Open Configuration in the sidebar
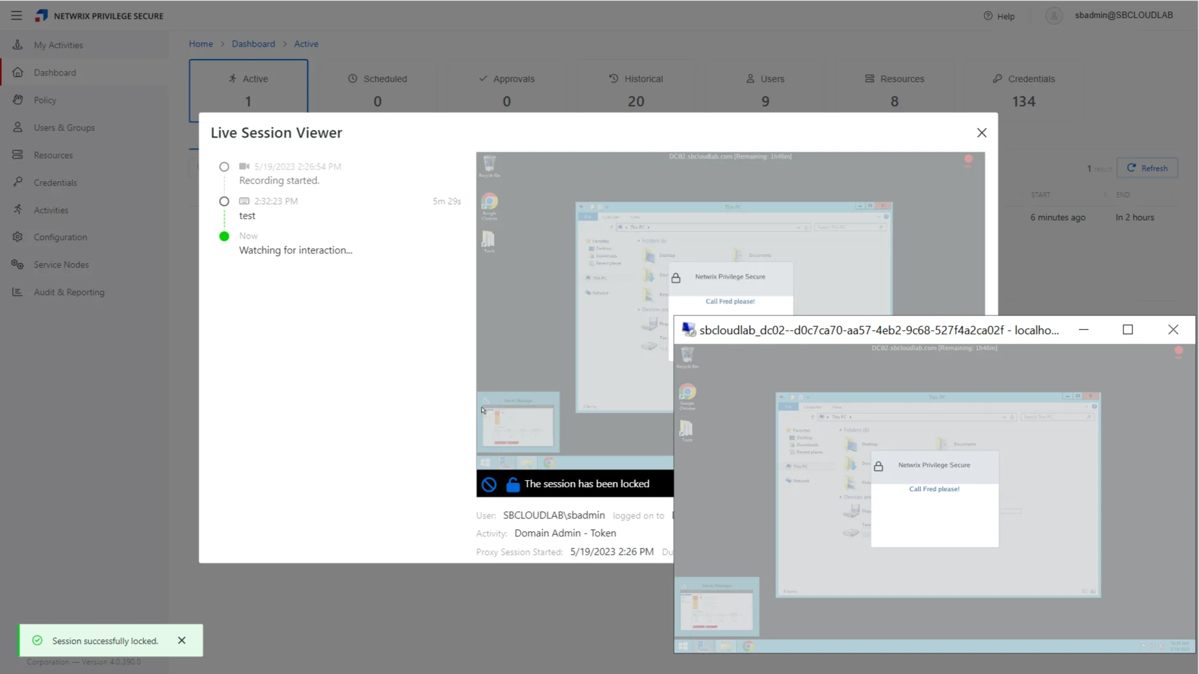1199x674 pixels. pyautogui.click(x=60, y=237)
